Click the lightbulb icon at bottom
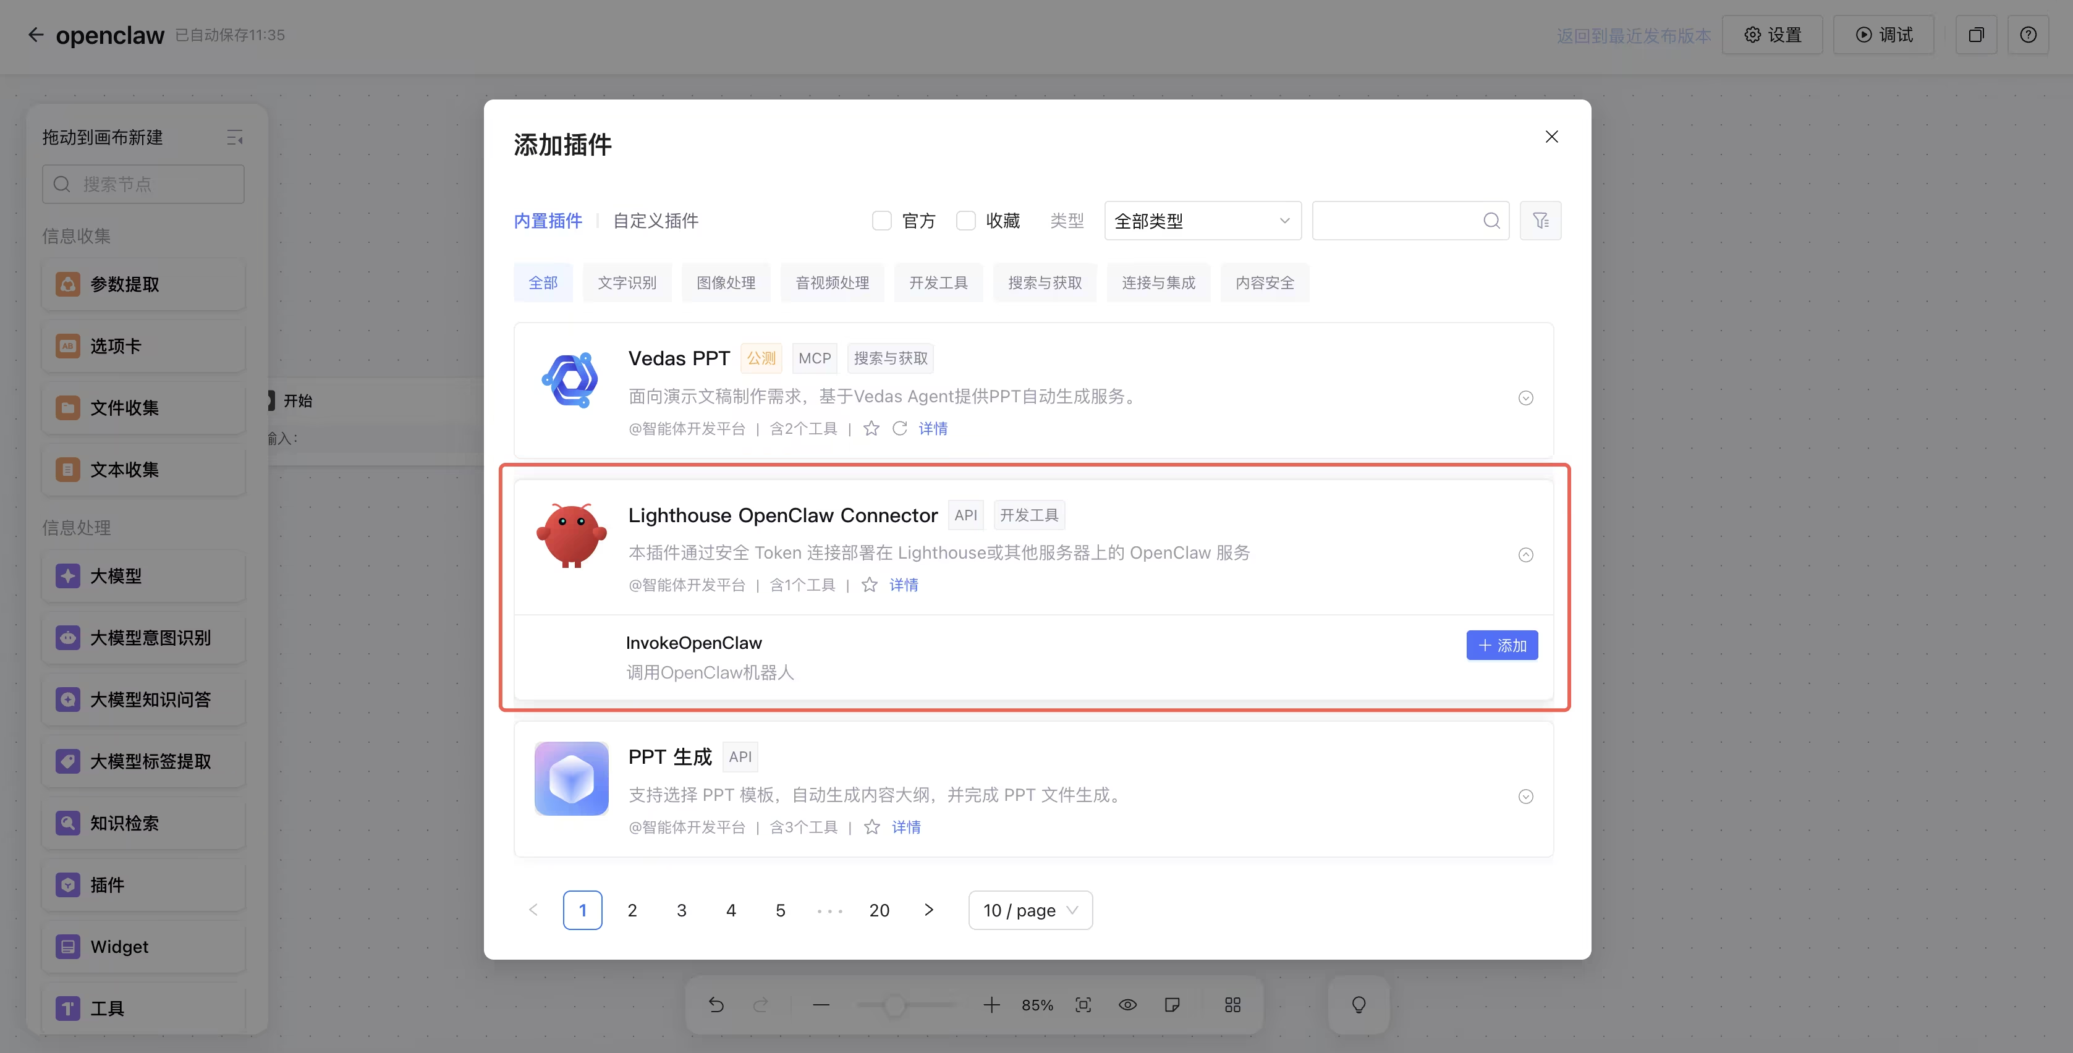Viewport: 2073px width, 1053px height. click(1359, 1004)
